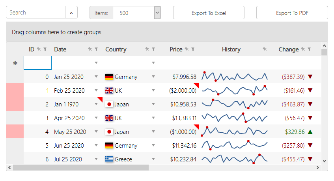Click the new-row ID input cell

tap(37, 63)
